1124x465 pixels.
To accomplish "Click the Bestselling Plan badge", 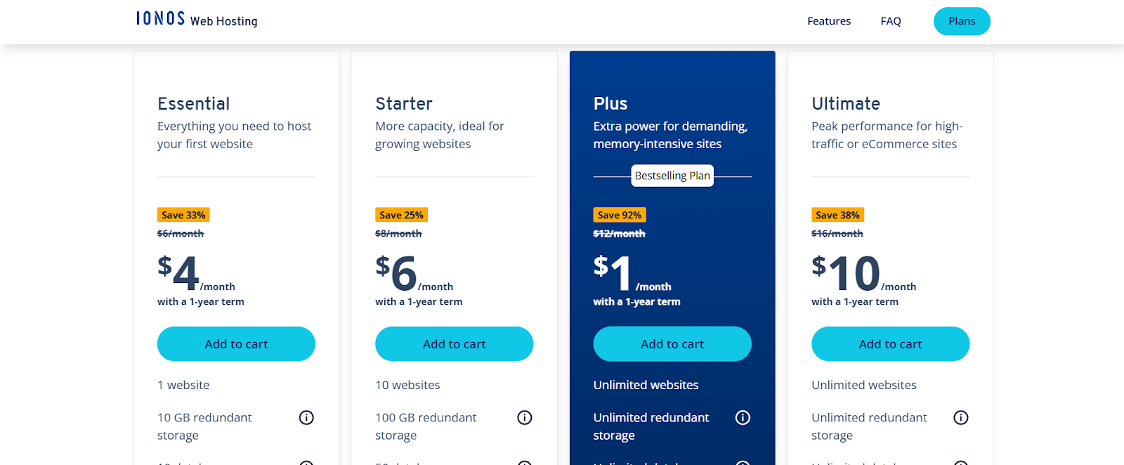I will (672, 176).
